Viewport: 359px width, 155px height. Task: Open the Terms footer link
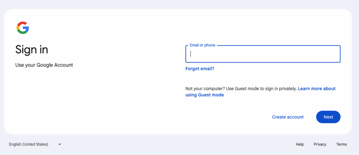point(341,144)
